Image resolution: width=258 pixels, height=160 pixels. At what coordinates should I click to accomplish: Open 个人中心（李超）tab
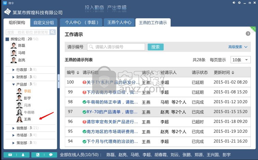pyautogui.click(x=81, y=22)
